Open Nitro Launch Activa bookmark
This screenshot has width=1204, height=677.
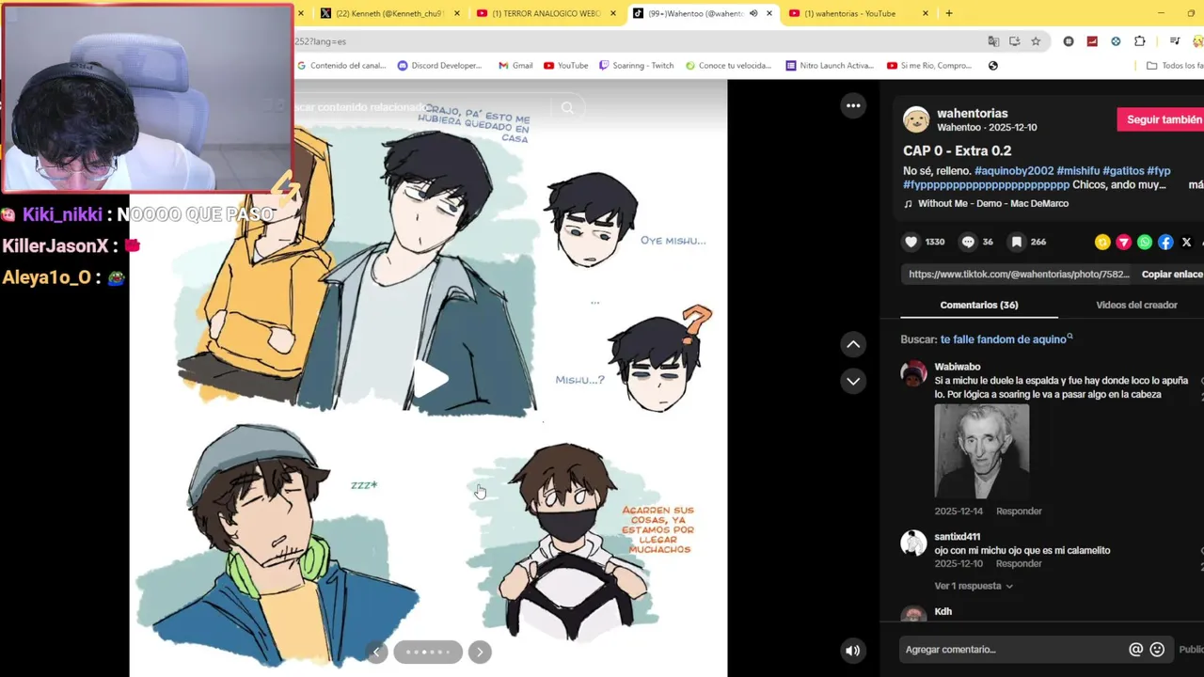[x=830, y=66]
